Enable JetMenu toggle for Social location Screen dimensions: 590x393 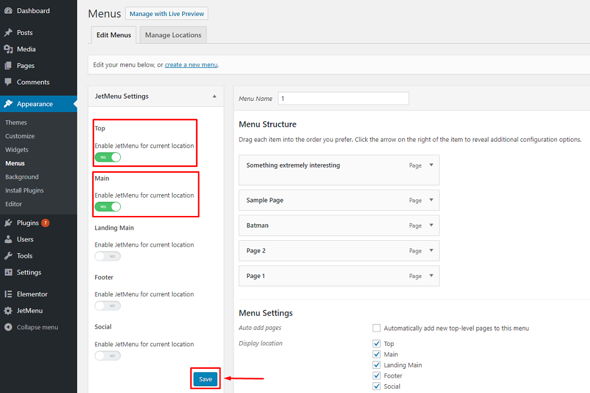tap(107, 356)
